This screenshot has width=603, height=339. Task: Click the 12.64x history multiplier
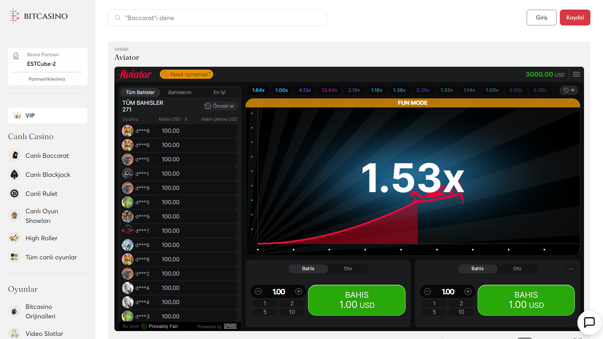tap(329, 90)
